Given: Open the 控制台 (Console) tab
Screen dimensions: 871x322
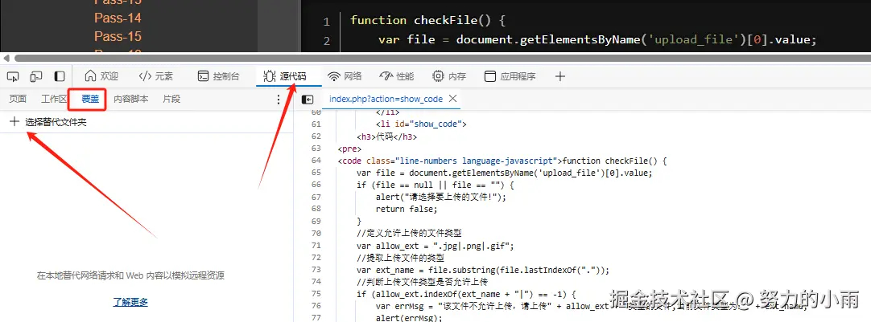Looking at the screenshot, I should point(219,76).
